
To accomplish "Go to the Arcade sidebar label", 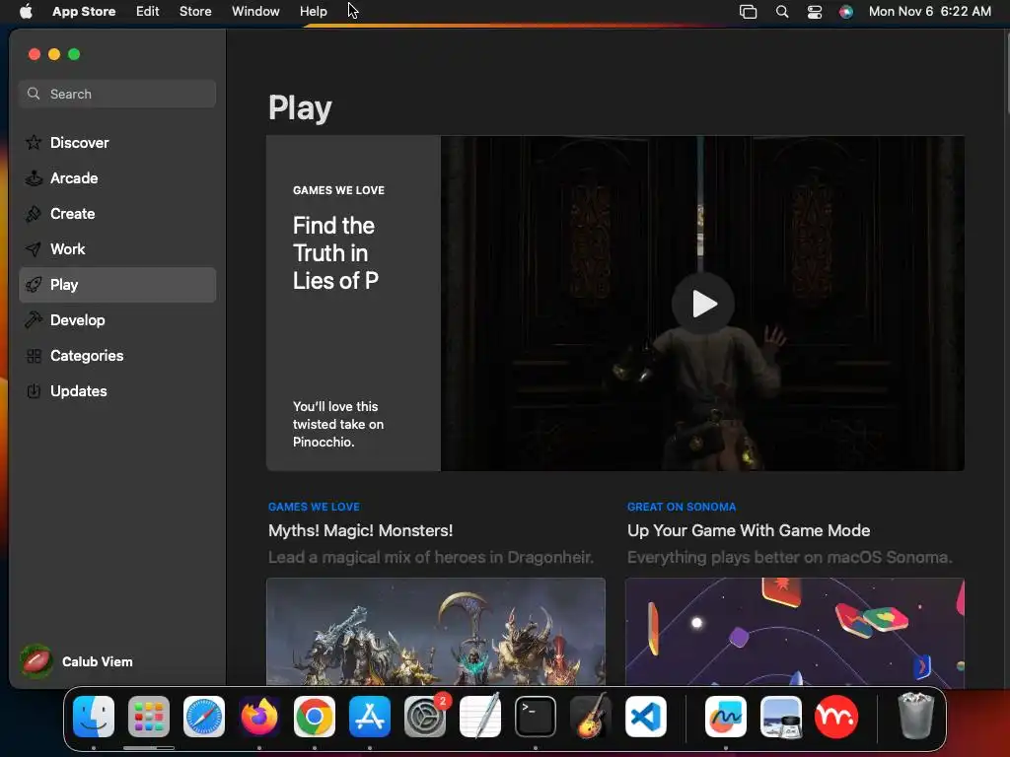I will [74, 177].
